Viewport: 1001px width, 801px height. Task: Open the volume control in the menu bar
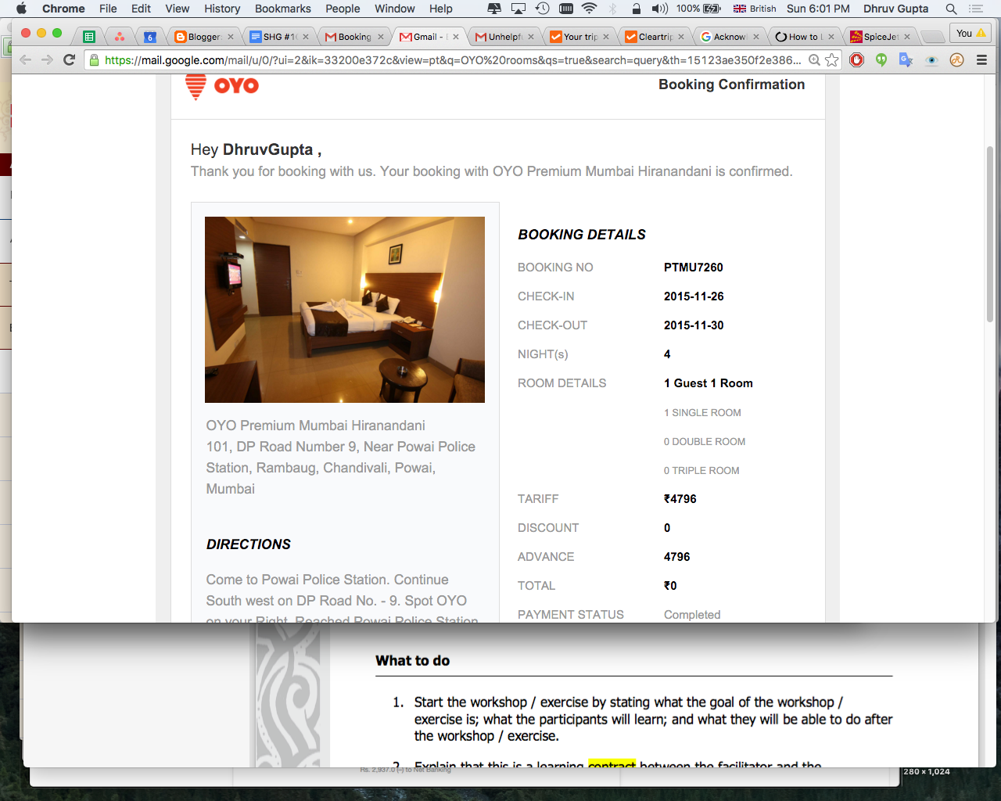(659, 9)
